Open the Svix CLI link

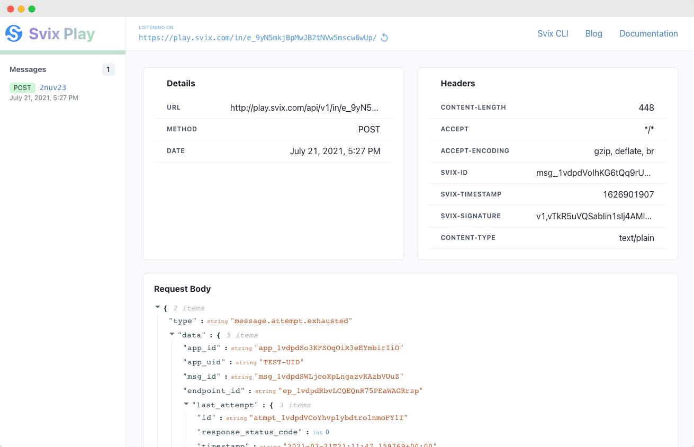coord(553,33)
